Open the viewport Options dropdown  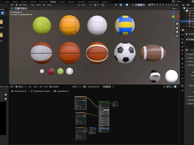[x=175, y=8]
